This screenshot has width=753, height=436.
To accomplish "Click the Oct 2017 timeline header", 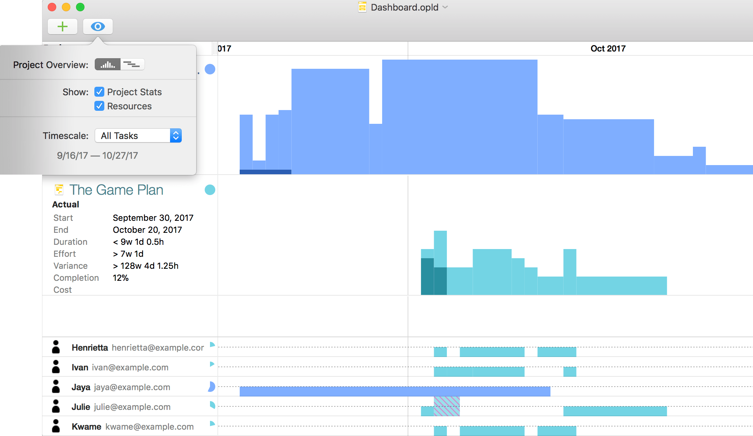I will point(608,48).
